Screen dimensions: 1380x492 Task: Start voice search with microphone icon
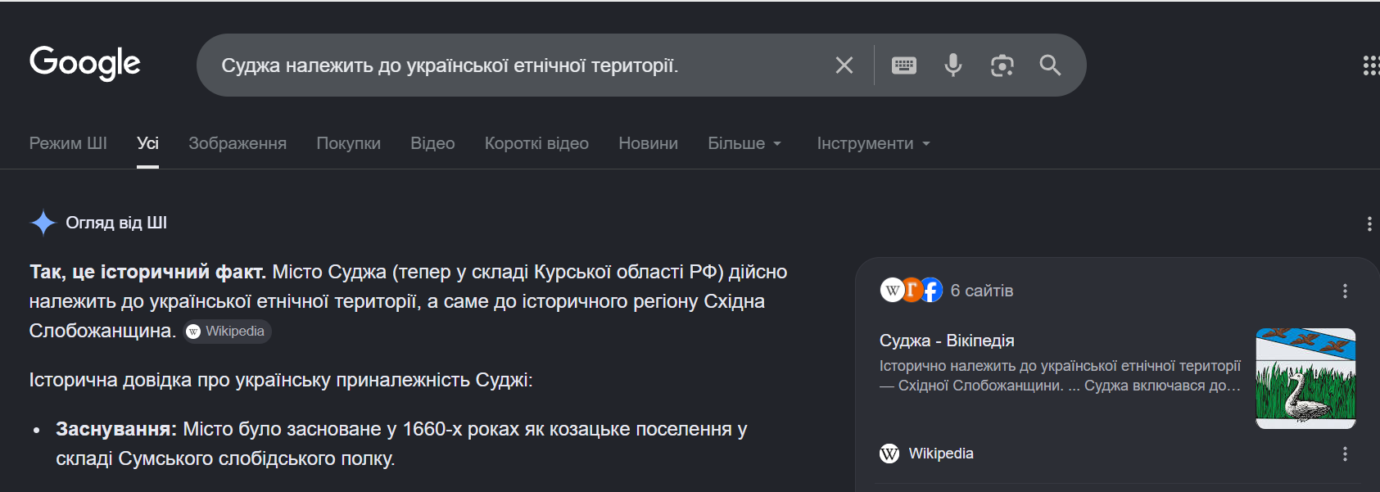952,65
